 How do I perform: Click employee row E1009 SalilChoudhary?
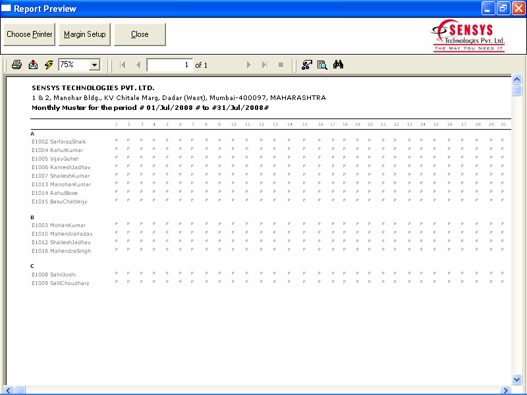[x=61, y=284]
